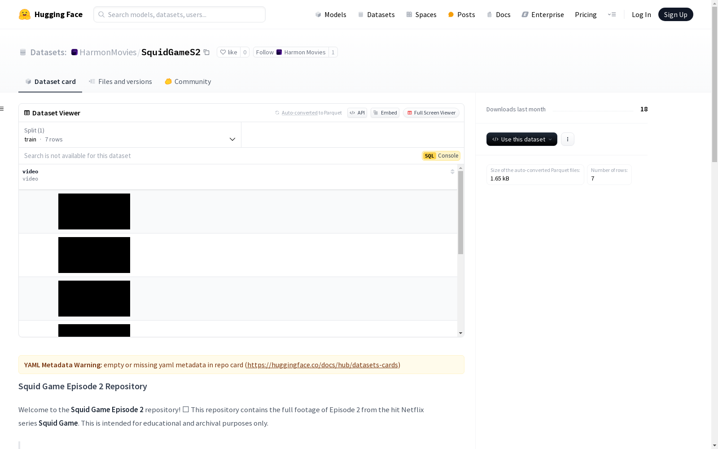Click the Sign Up button
718x449 pixels.
click(x=675, y=14)
